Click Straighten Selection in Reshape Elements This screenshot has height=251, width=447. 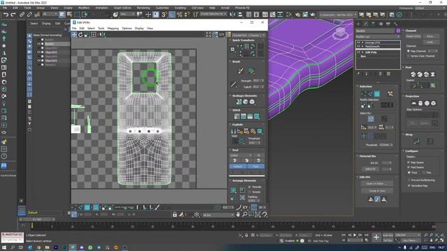point(239,102)
